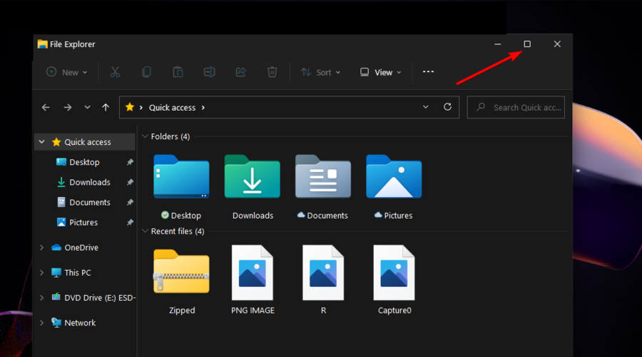642x357 pixels.
Task: Expand chevron after Quick access breadcrumb
Action: (x=203, y=108)
